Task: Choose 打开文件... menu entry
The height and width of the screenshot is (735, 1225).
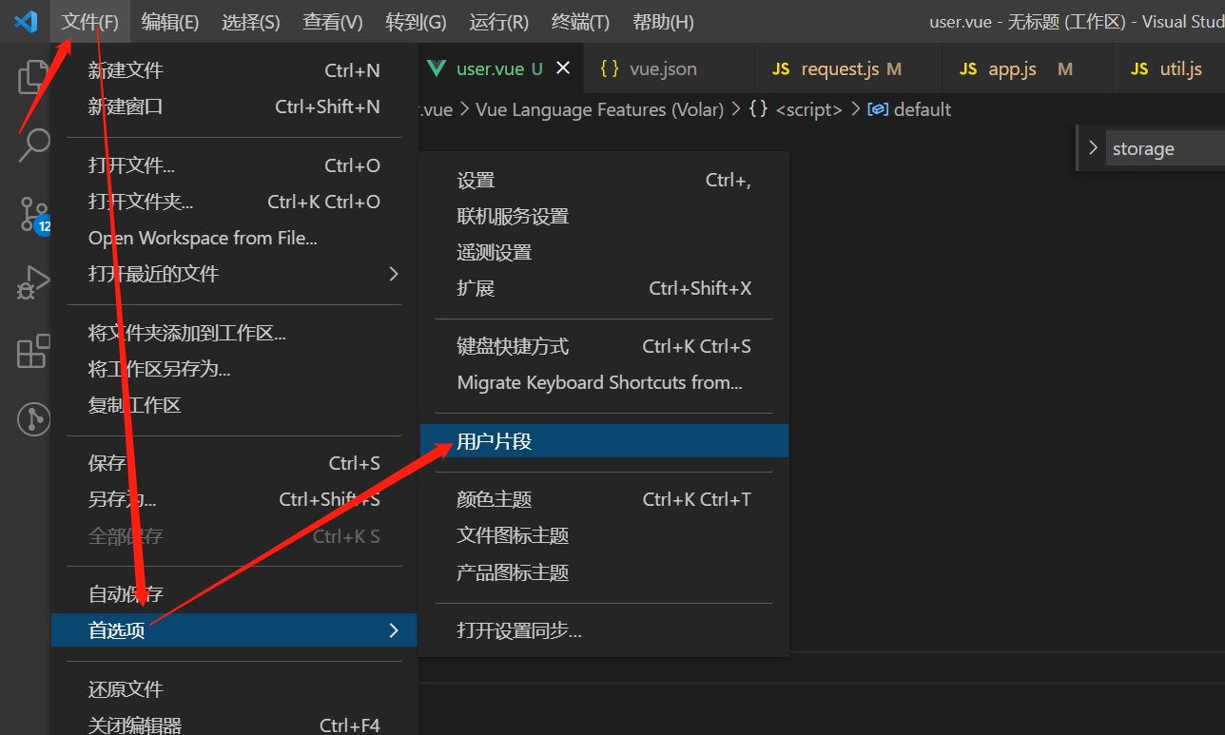Action: click(234, 165)
